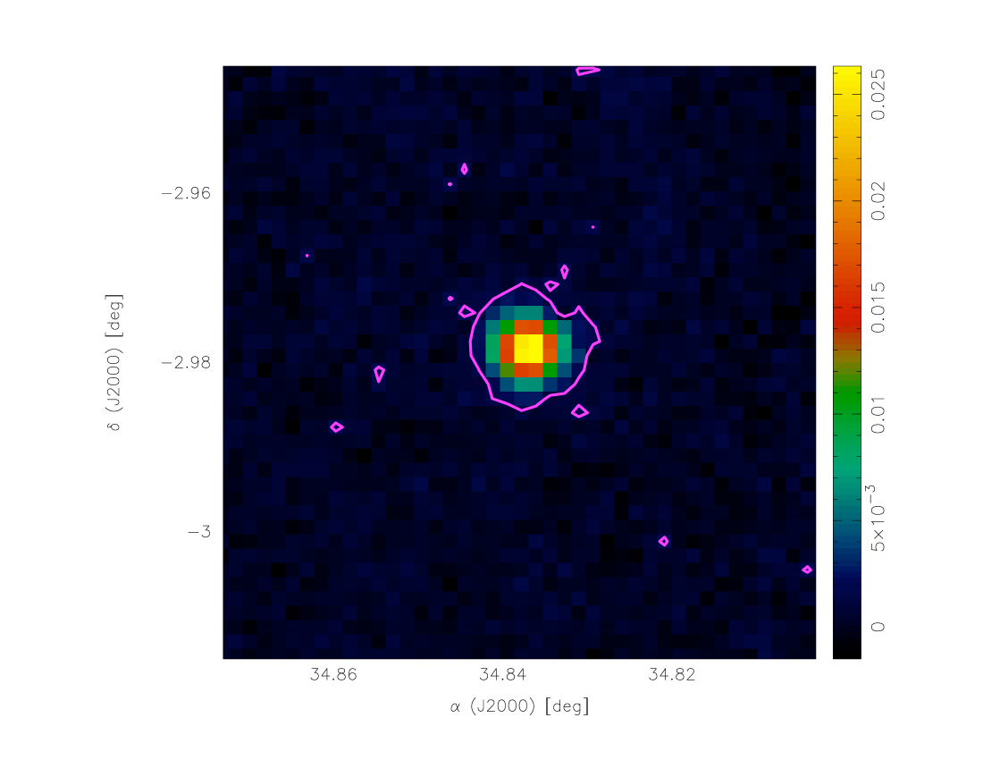Image resolution: width=983 pixels, height=760 pixels.
Task: Click the −2.98 declination tick label
Action: tap(186, 362)
